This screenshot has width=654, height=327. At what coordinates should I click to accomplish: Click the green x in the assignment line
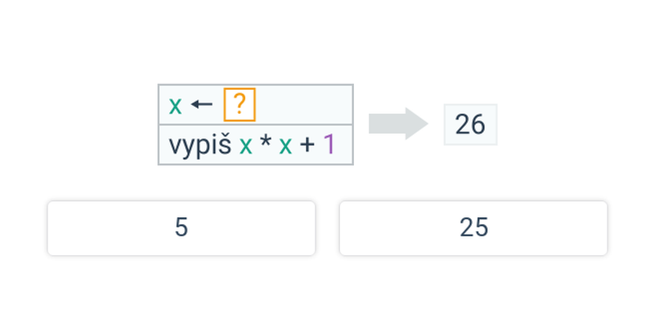tap(175, 105)
